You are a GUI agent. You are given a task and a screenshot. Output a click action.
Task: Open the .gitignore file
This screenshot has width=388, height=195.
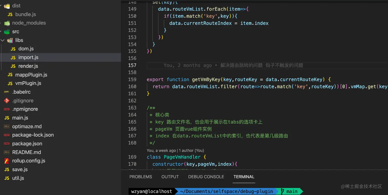23,101
